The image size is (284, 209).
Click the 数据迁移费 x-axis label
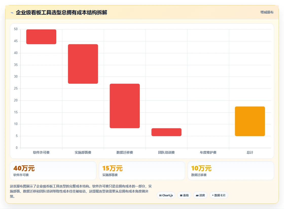(125, 152)
